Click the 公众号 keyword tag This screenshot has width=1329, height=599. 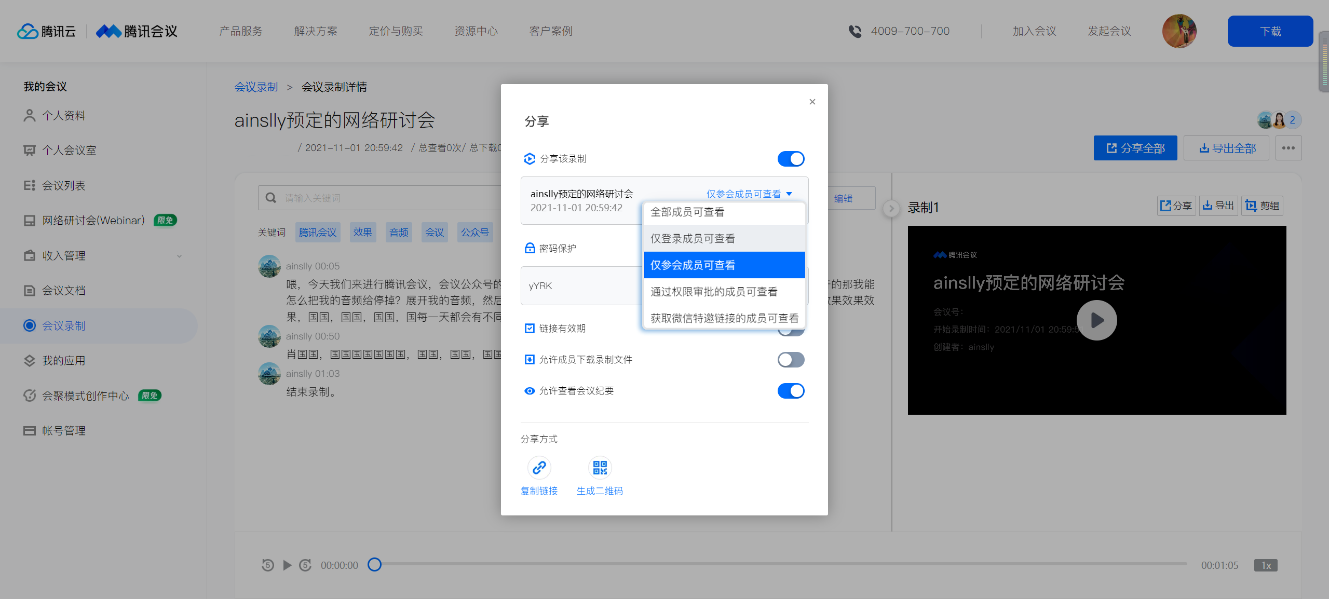coord(475,232)
